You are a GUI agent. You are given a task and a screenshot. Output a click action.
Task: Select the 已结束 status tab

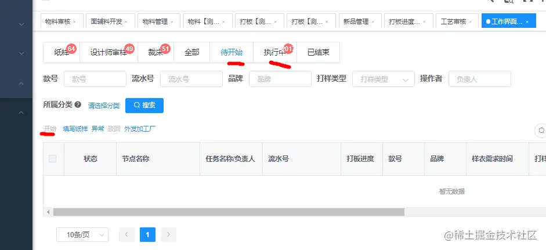[319, 53]
